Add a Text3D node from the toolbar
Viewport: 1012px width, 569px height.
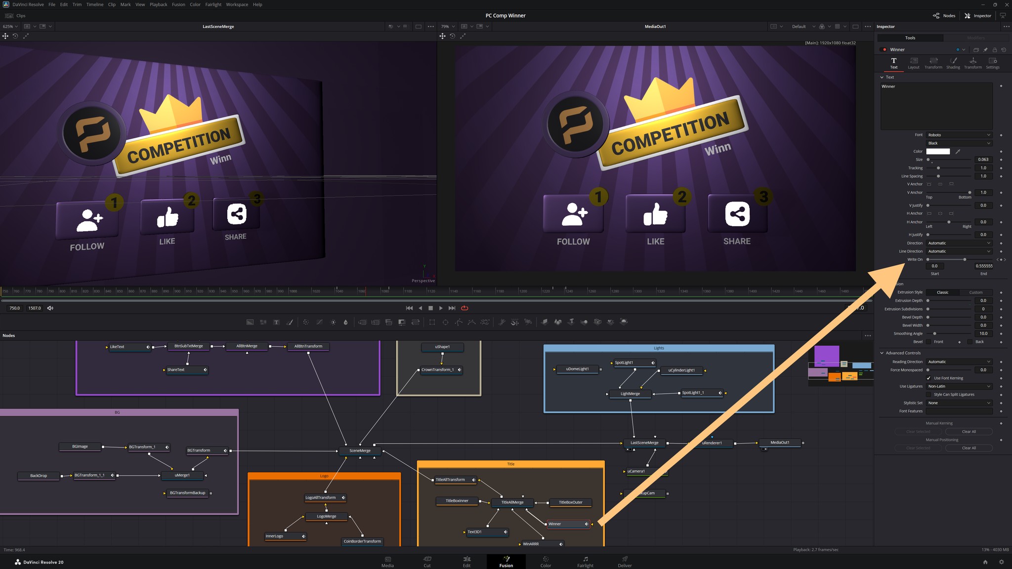click(x=571, y=322)
